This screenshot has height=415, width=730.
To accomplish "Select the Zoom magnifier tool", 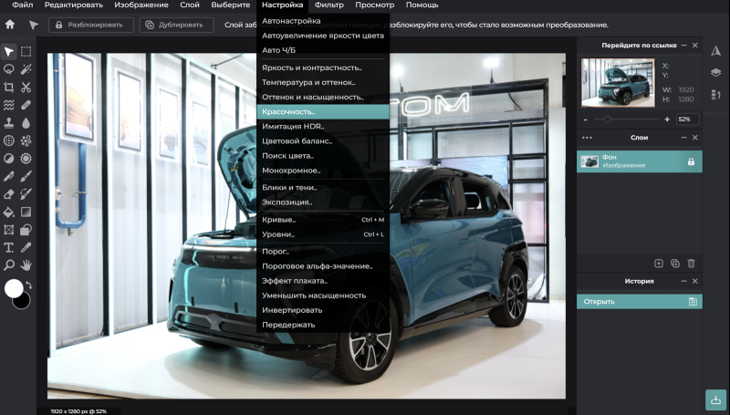I will [x=9, y=265].
